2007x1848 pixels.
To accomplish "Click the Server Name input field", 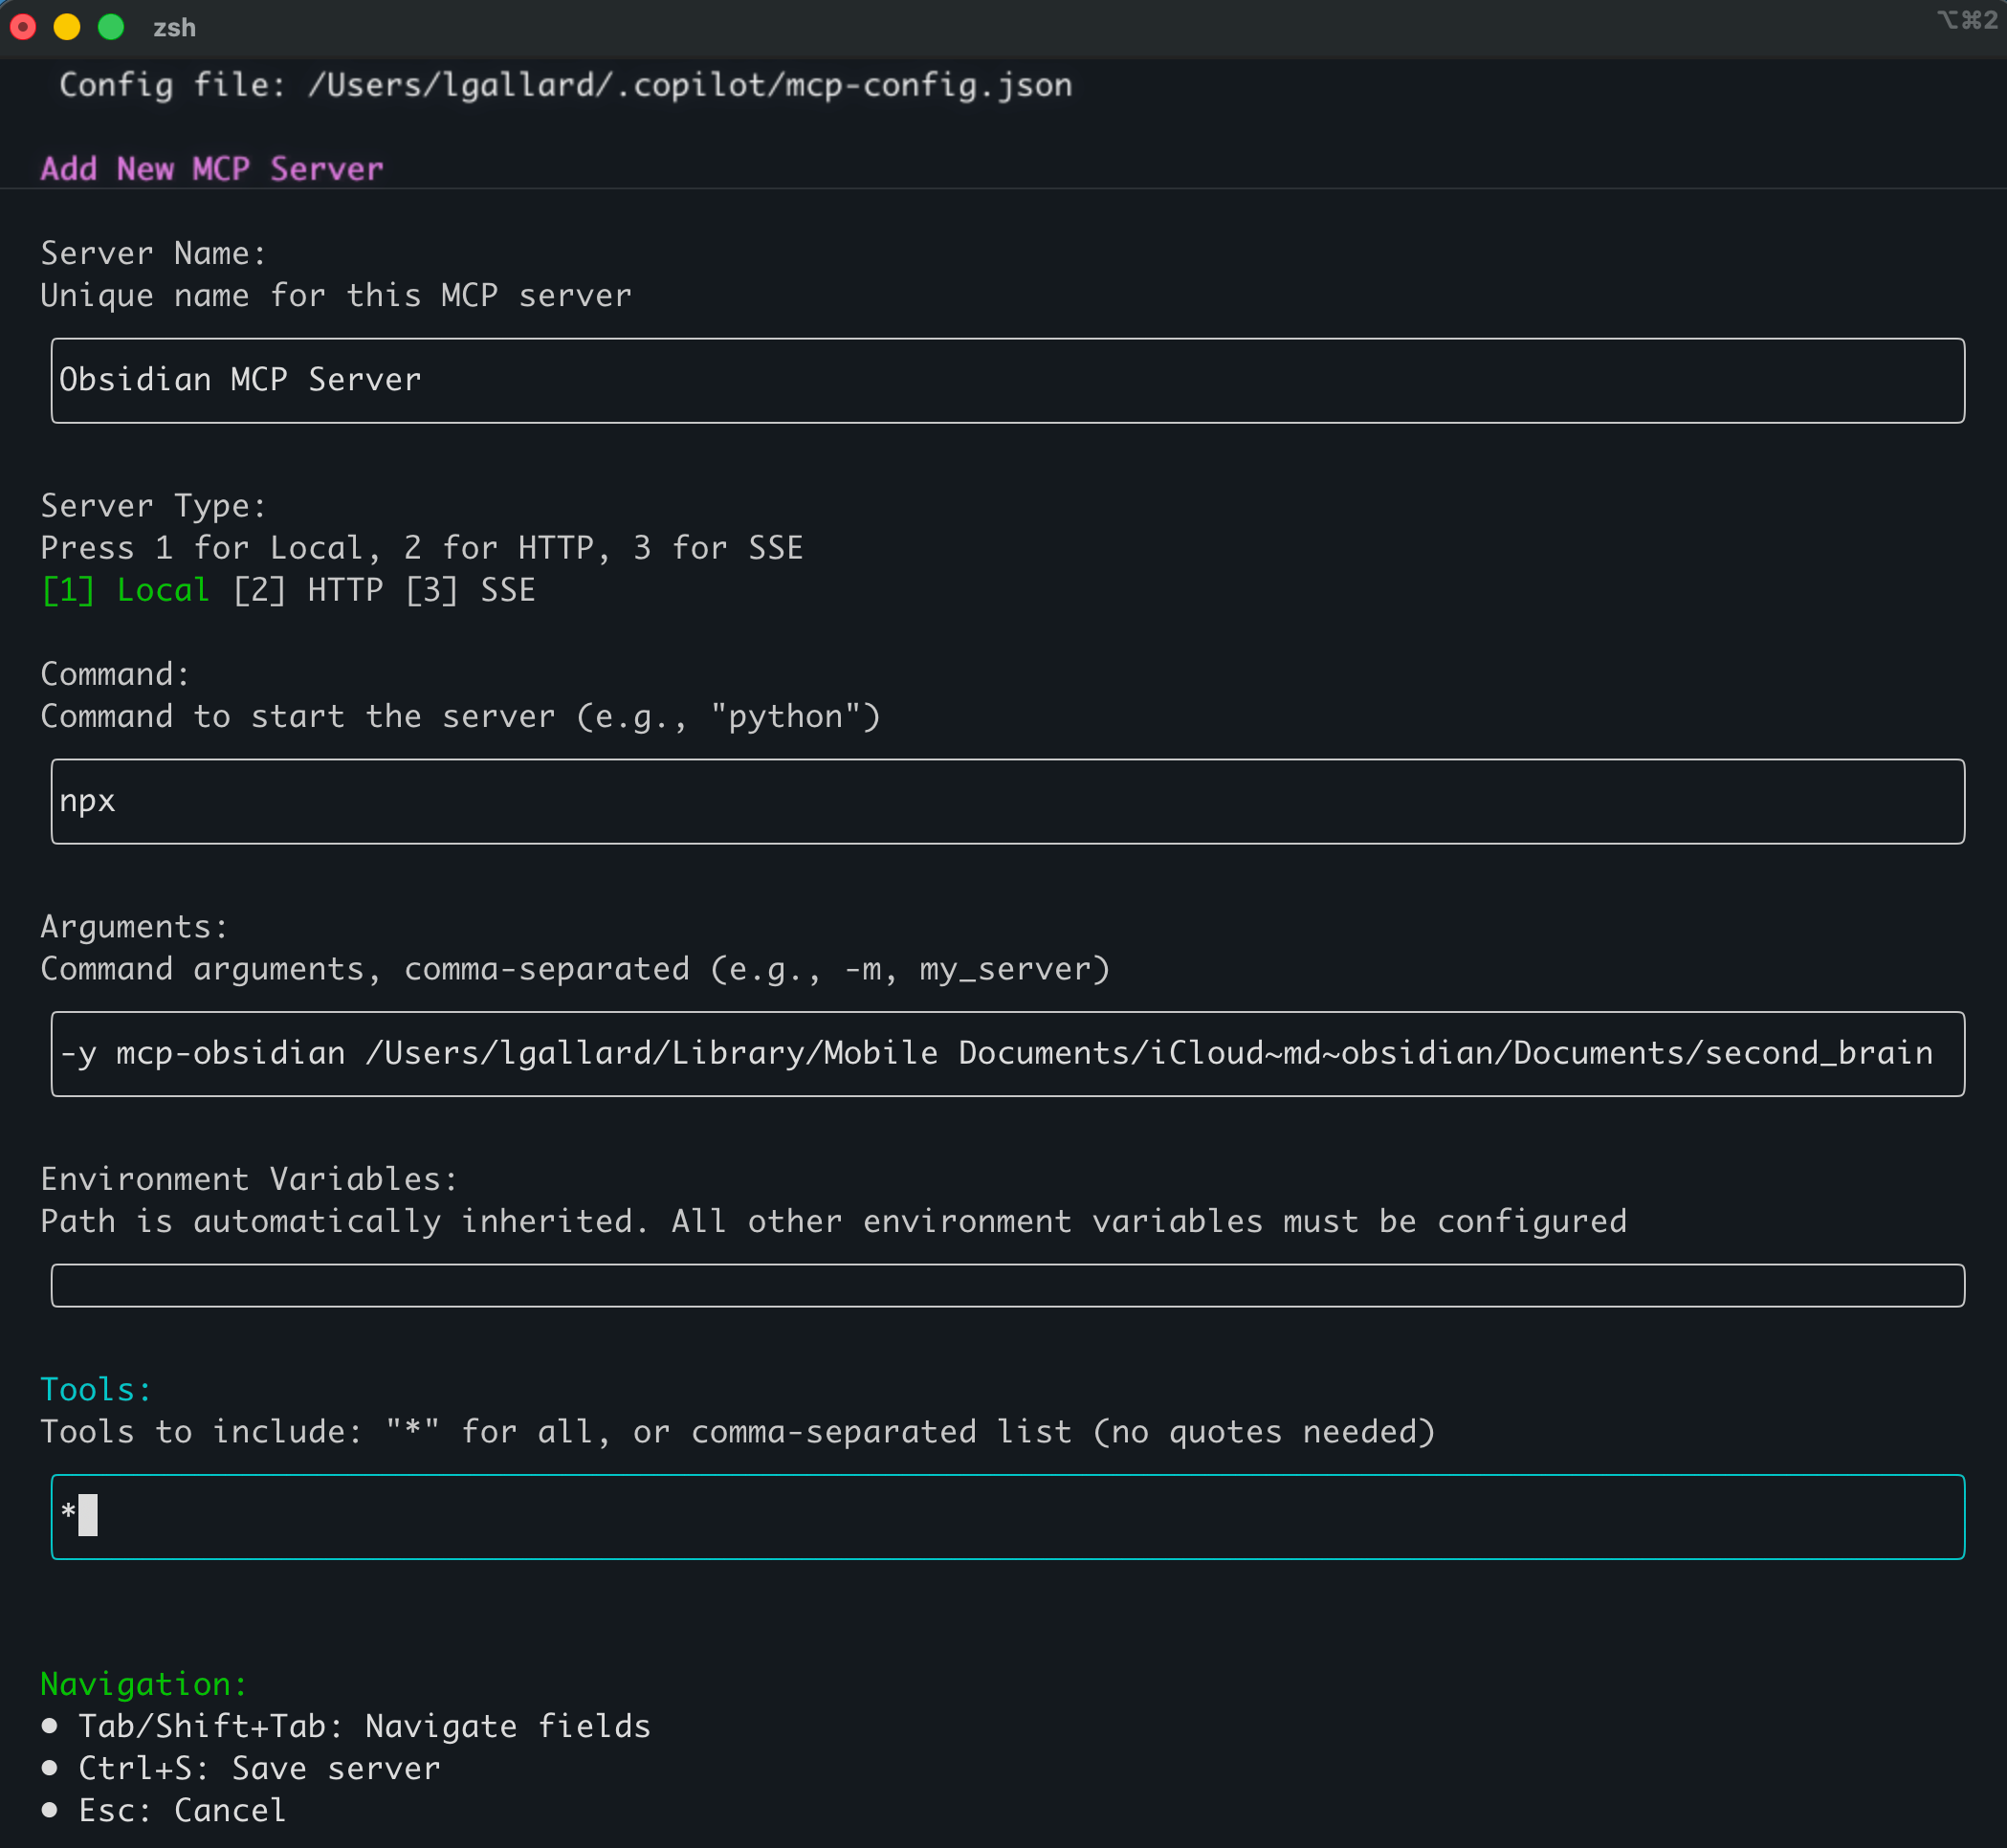I will click(1007, 380).
